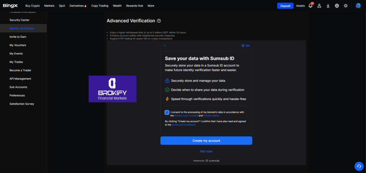Click the Create my account button
The height and width of the screenshot is (173, 366).
tap(206, 141)
